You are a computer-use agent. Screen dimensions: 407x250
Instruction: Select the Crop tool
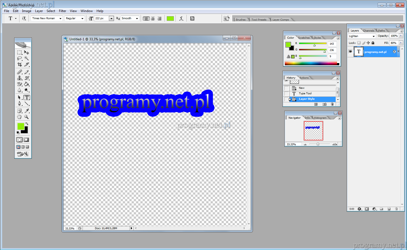pyautogui.click(x=19, y=64)
